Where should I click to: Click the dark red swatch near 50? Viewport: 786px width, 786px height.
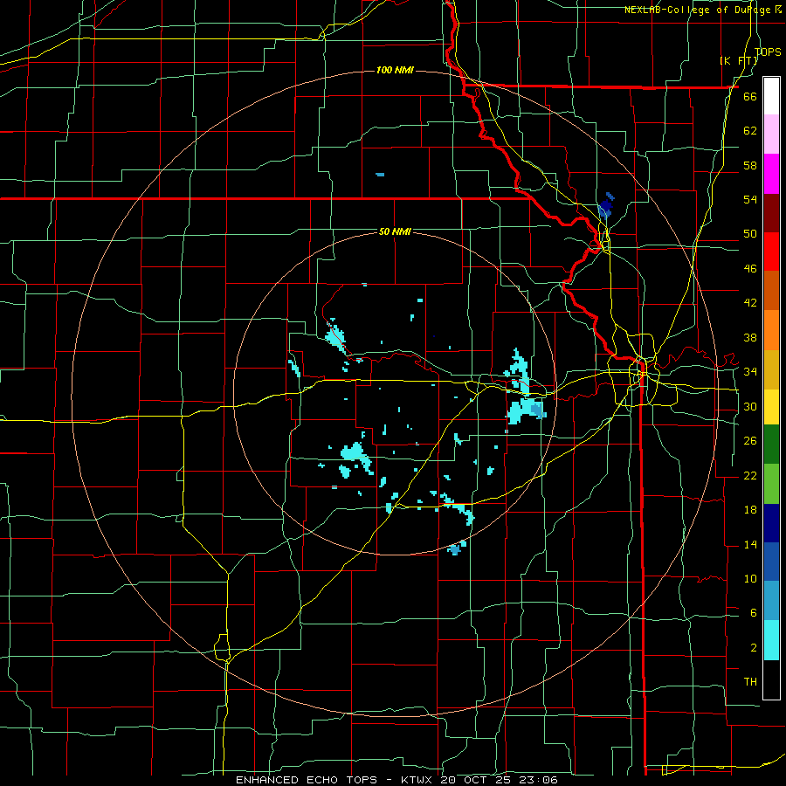coord(771,213)
